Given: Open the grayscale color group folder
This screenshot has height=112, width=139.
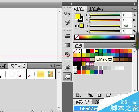Looking at the screenshot, I should (75, 68).
